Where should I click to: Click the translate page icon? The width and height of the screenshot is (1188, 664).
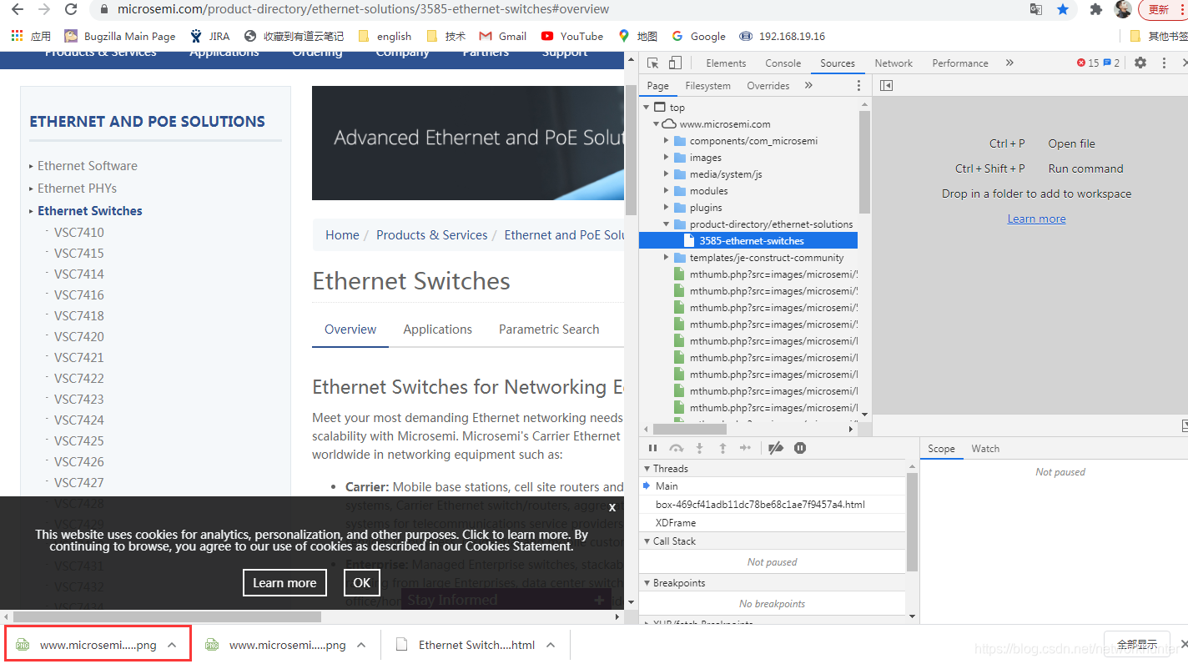coord(1036,9)
